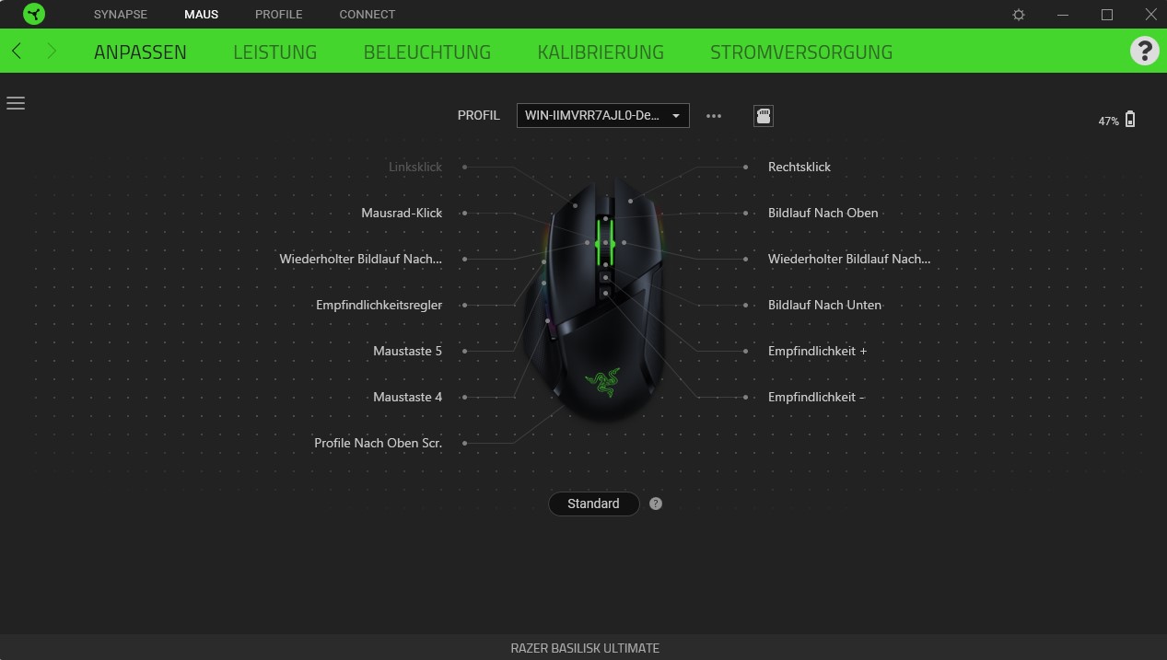Go back using the left arrow
The height and width of the screenshot is (660, 1167).
[17, 52]
